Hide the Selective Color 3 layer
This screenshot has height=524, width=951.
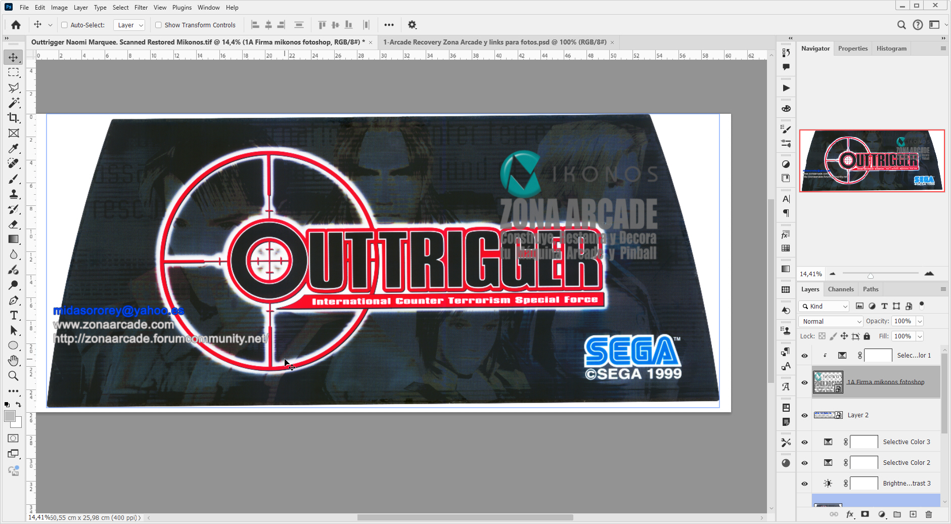(804, 442)
